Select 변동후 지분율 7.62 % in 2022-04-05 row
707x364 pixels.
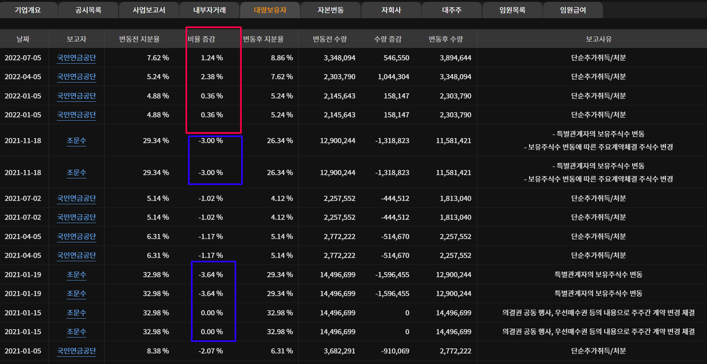(282, 77)
